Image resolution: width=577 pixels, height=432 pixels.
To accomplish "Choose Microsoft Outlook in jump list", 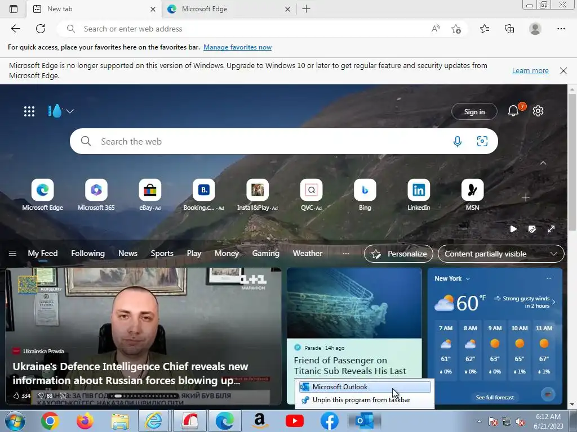I will [x=365, y=387].
